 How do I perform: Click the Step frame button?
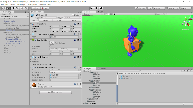point(101,8)
